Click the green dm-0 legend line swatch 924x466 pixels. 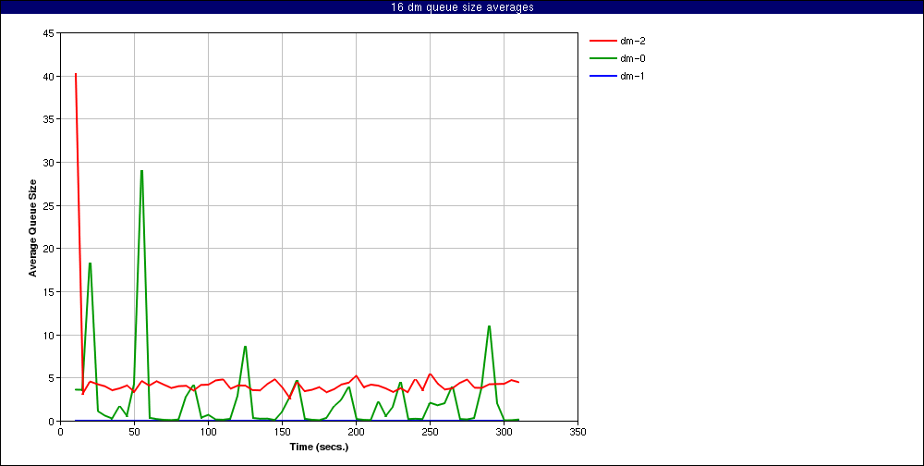tap(602, 58)
